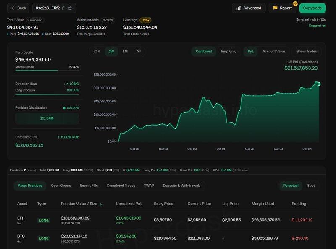
Task: Click the chart's latest data point marker
Action: point(319,84)
